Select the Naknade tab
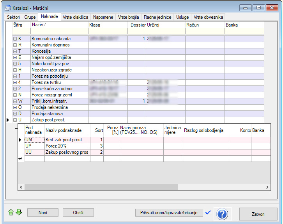Viewport: 283px width, 224px height. [50, 16]
